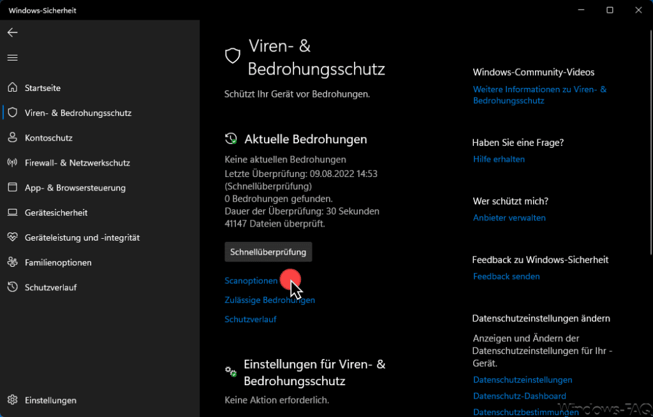This screenshot has height=417, width=653.
Task: Click the Schutzverlauf clock icon in sidebar
Action: tap(13, 287)
